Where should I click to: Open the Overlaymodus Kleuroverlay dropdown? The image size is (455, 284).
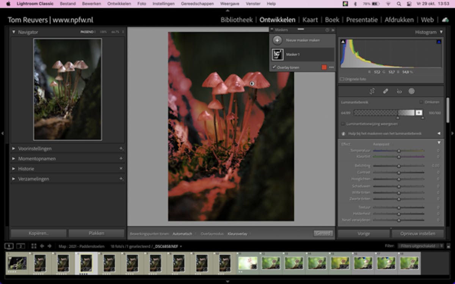[239, 234]
